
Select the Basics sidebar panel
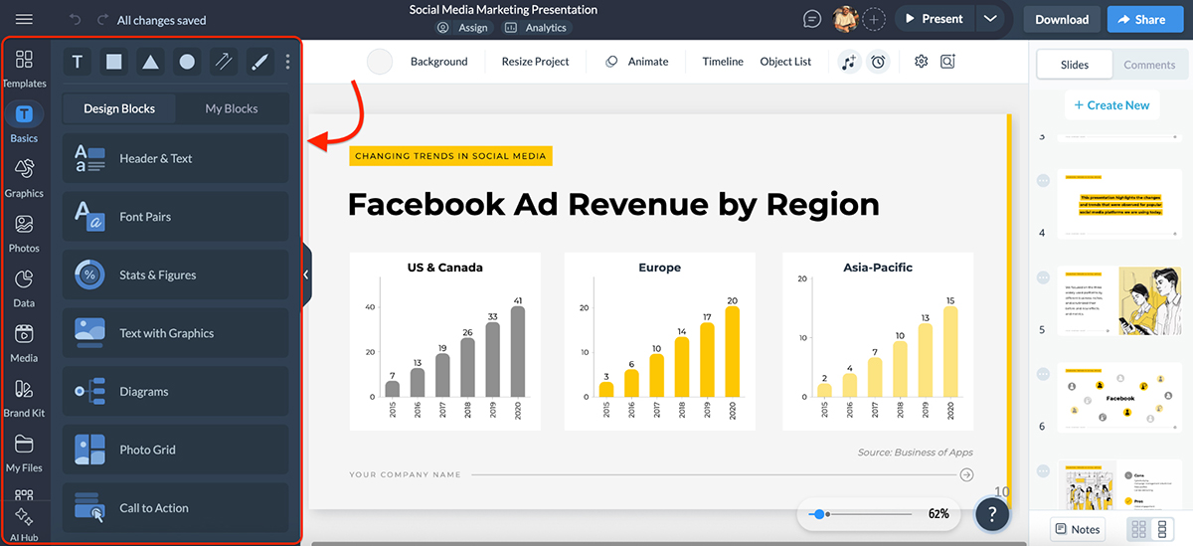tap(24, 122)
